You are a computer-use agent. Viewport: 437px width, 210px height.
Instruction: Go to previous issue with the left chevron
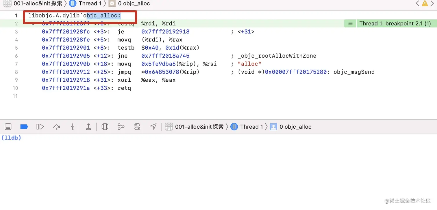coord(417,3)
